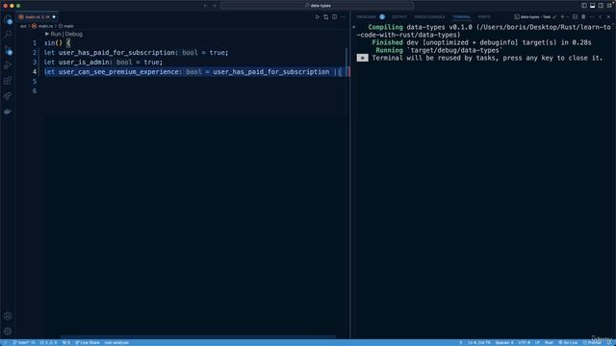This screenshot has height=346, width=616.
Task: Open errors and warnings status indicator
Action: coord(48,342)
